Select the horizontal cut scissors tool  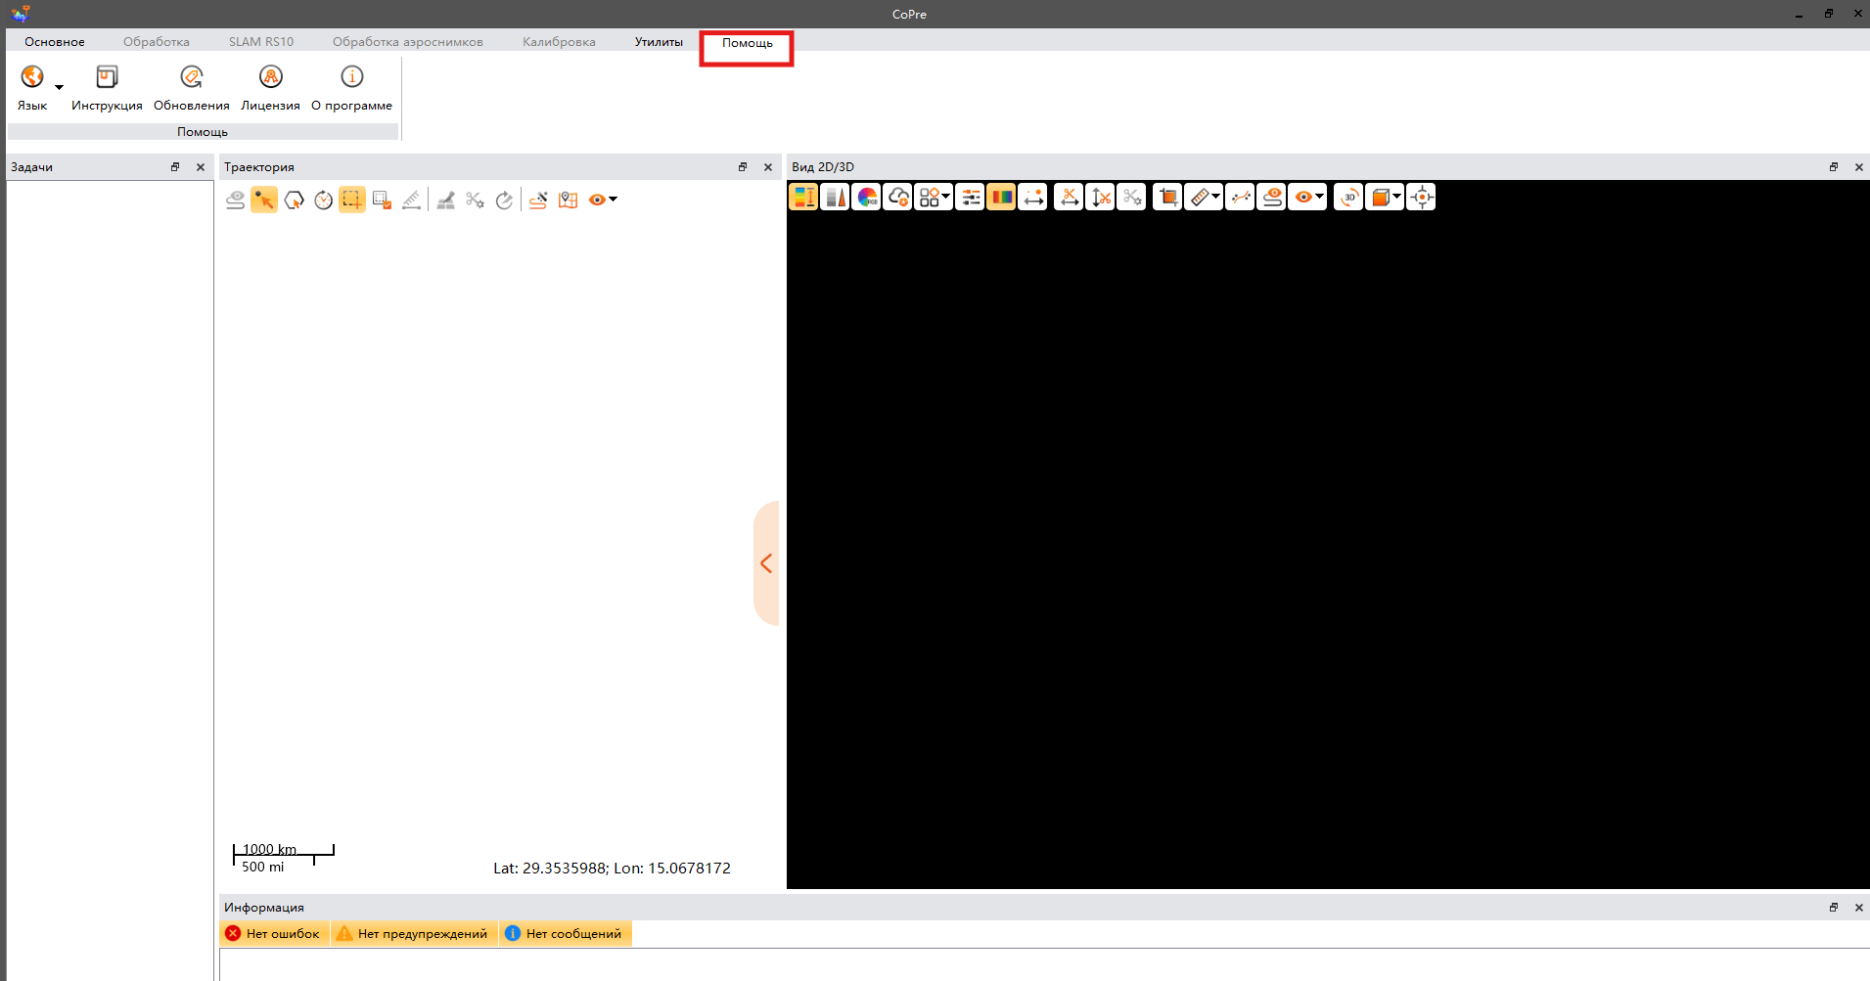[x=1069, y=197]
